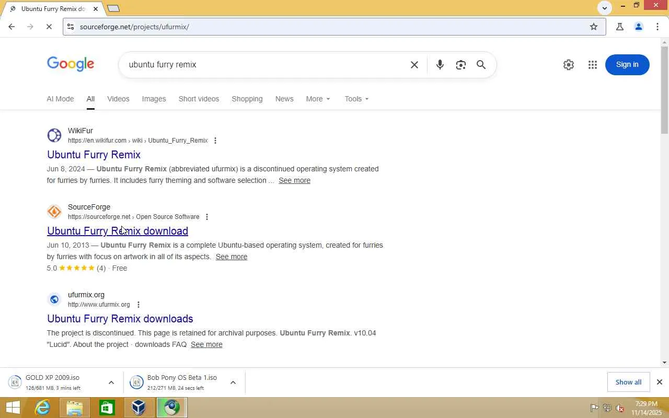The width and height of the screenshot is (669, 418).
Task: Open the Chrome profile icon
Action: (x=638, y=27)
